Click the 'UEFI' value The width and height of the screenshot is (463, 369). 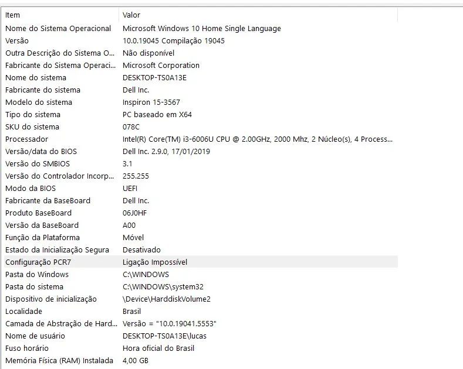(130, 189)
